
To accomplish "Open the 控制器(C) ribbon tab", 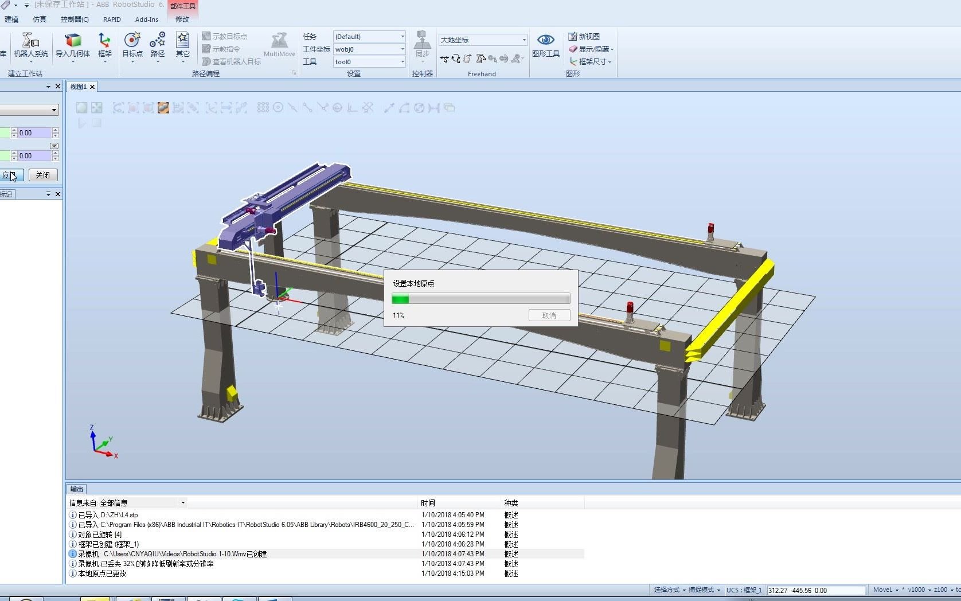I will (x=75, y=19).
